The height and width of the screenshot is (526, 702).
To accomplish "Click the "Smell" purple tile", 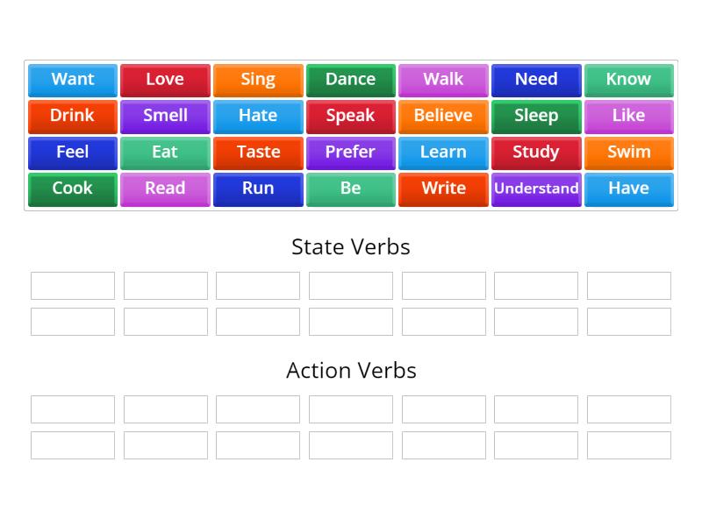I will 165,116.
